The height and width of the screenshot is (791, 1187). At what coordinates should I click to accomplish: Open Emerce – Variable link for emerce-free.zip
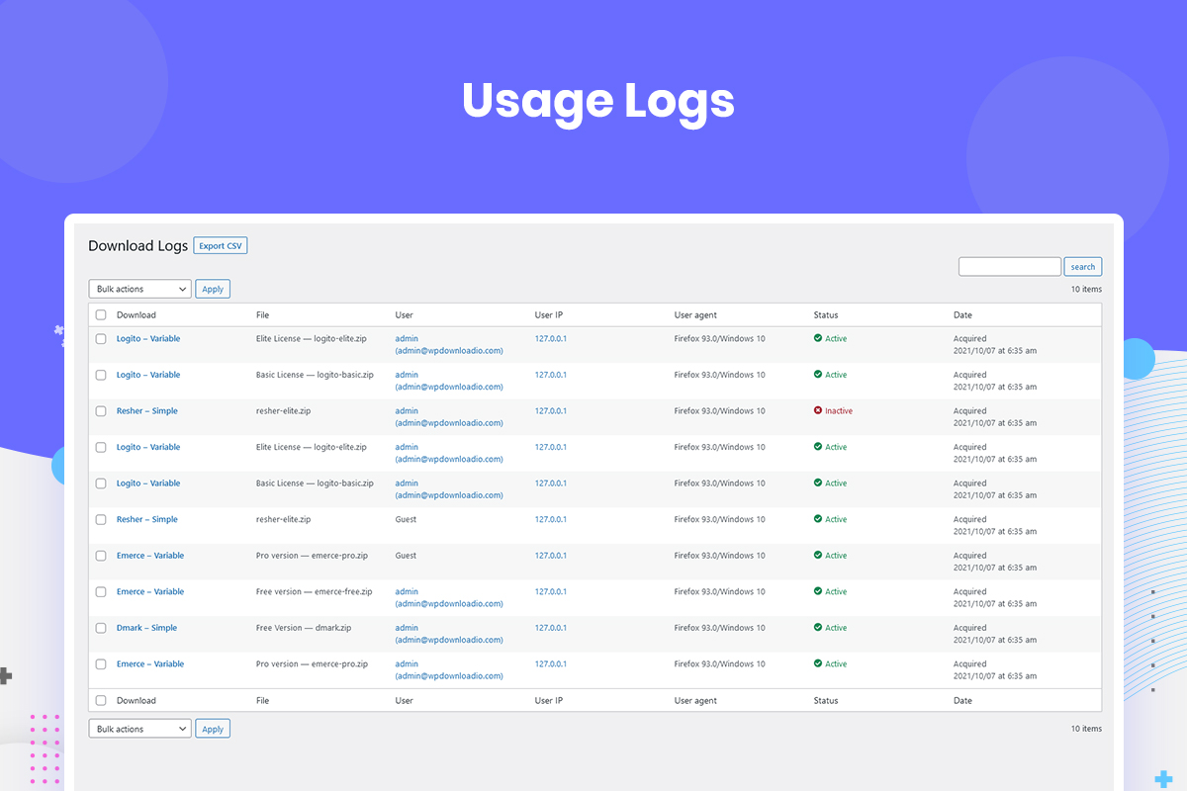pos(150,591)
